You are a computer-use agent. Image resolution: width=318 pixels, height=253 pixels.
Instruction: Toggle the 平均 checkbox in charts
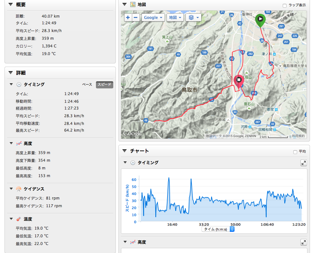tap(295, 152)
